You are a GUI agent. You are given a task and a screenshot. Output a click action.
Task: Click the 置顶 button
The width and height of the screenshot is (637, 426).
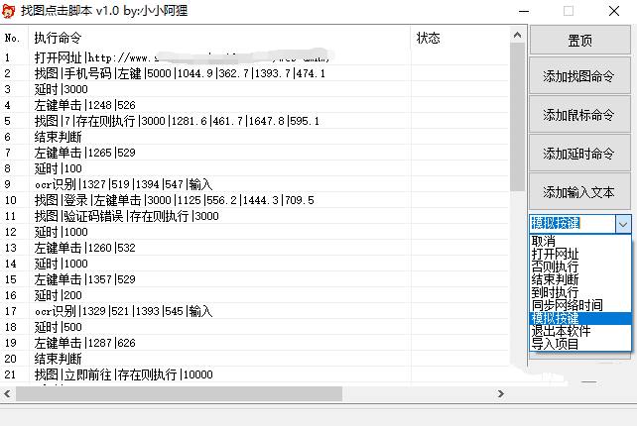tap(579, 41)
